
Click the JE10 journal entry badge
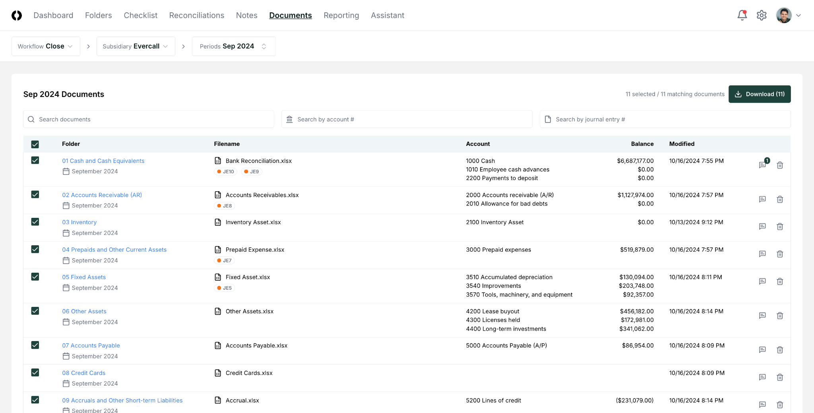coord(225,171)
